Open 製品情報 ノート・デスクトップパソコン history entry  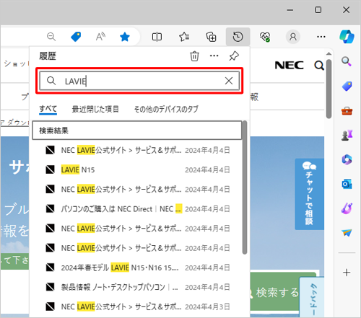pos(138,287)
